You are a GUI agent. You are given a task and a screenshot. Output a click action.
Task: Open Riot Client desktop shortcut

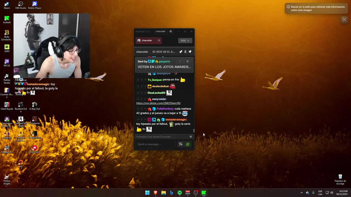(35, 149)
